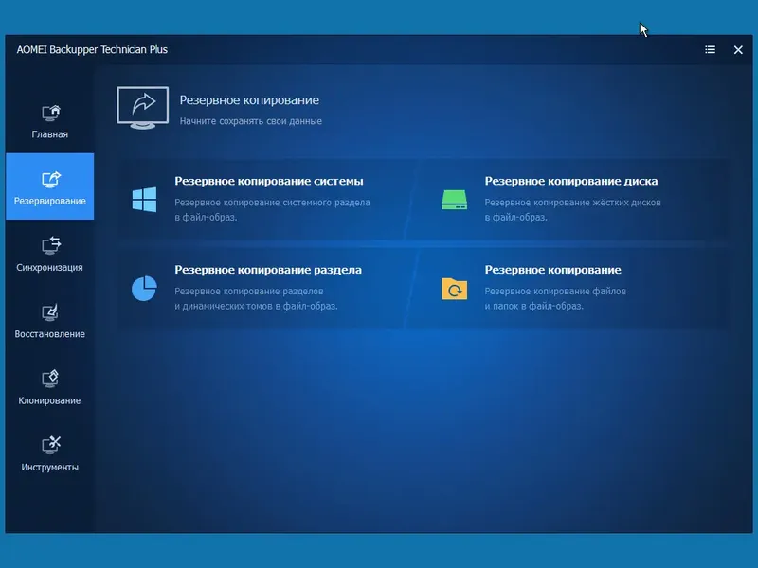Choose file backup titled Резервное копирование
The image size is (758, 568).
pos(552,270)
